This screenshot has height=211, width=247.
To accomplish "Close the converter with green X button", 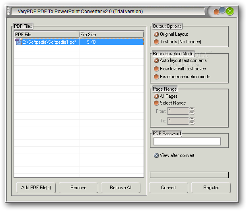I will [230, 12].
